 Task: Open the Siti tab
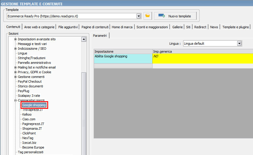tap(188, 27)
